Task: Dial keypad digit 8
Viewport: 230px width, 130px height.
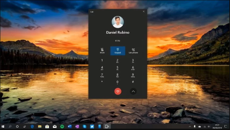Action: (117, 75)
